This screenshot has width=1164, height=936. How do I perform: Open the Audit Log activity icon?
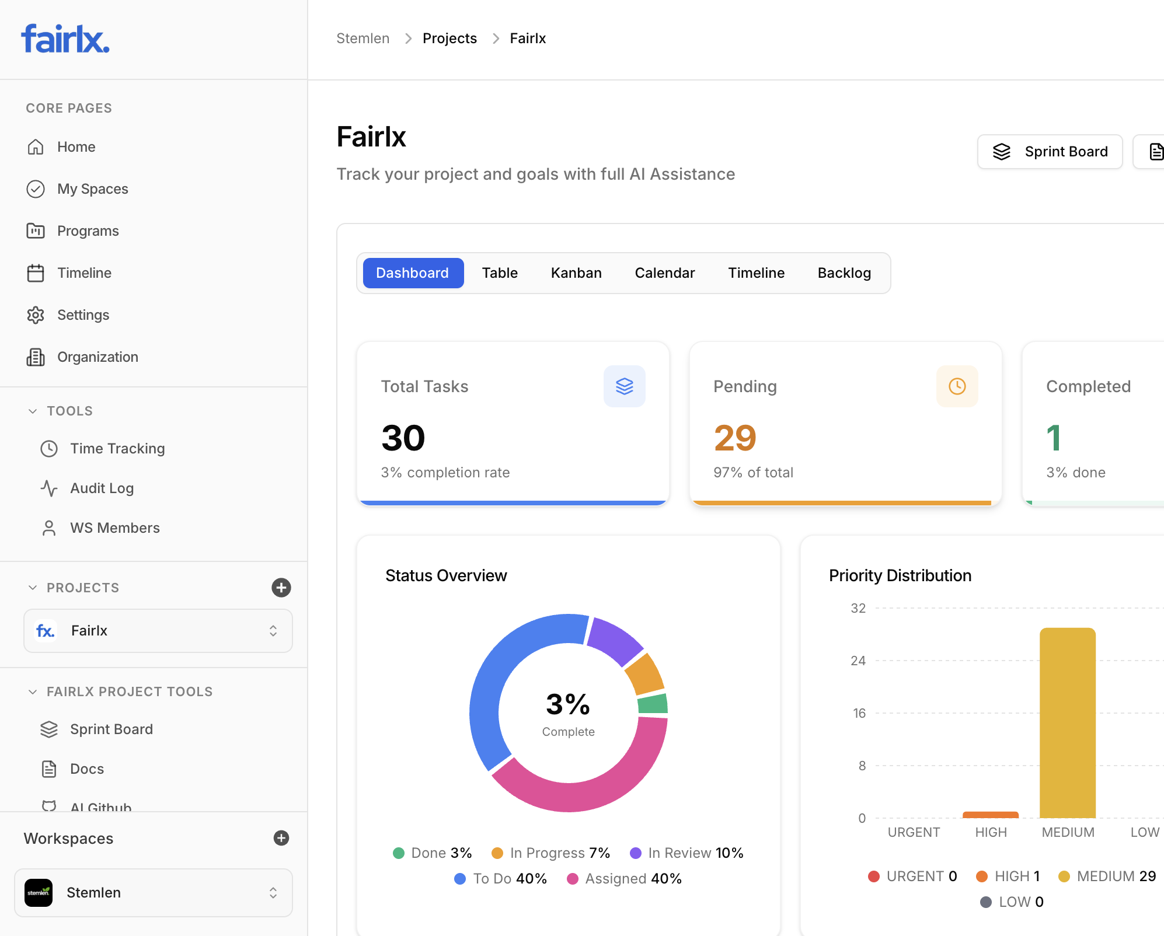[x=49, y=488]
